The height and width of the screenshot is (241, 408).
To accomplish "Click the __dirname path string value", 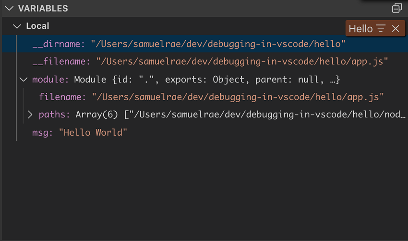I will pyautogui.click(x=218, y=44).
